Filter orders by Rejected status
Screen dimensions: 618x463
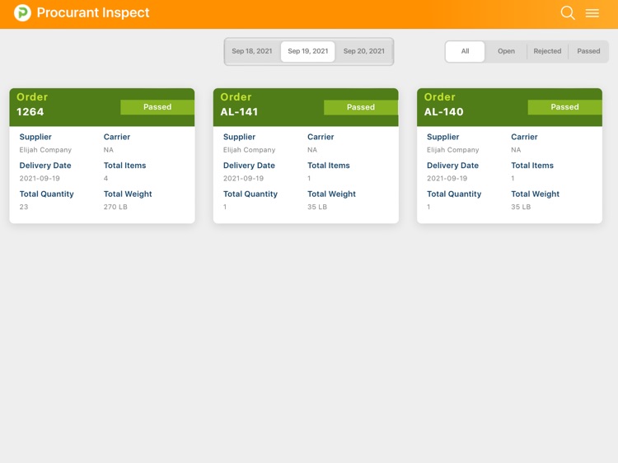click(x=547, y=51)
